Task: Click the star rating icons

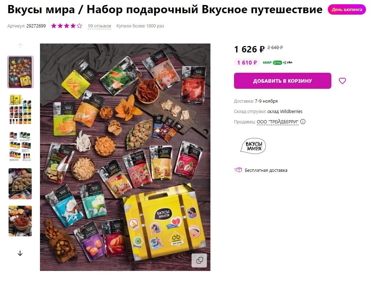Action: [66, 26]
